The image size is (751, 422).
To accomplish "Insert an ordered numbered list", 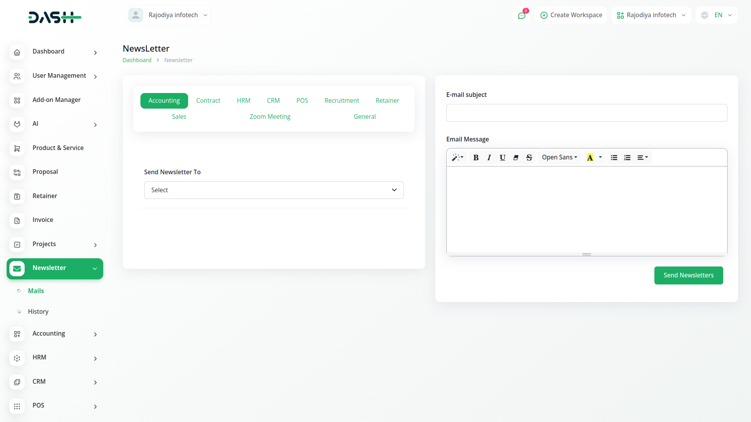I will [x=627, y=157].
